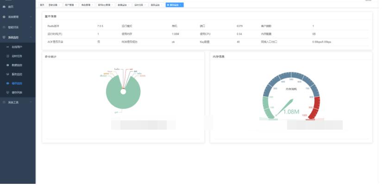This screenshot has height=188, width=383.
Task: Click the 运行模式 label cell
Action: (x=127, y=26)
